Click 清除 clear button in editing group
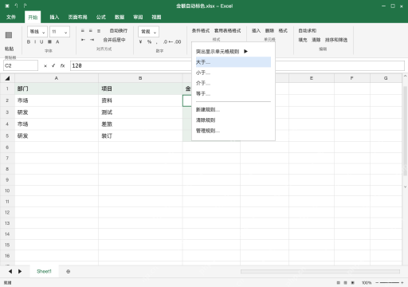This screenshot has height=287, width=408. pos(316,40)
